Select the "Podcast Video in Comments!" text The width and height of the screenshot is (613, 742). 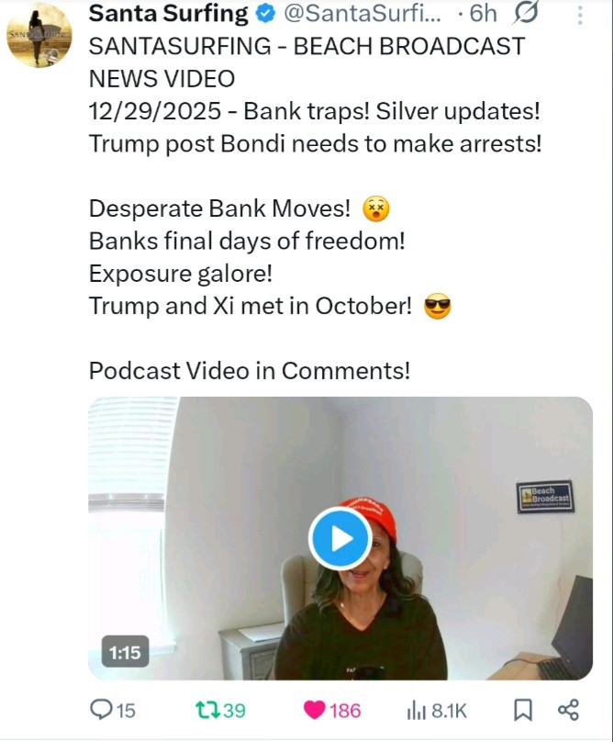(x=250, y=370)
